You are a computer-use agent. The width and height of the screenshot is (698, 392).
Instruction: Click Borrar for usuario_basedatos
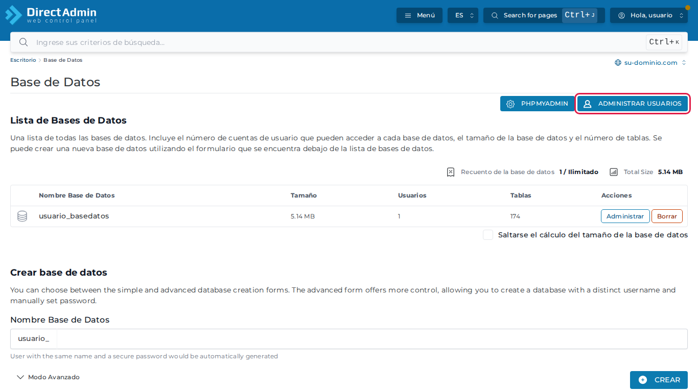click(667, 216)
